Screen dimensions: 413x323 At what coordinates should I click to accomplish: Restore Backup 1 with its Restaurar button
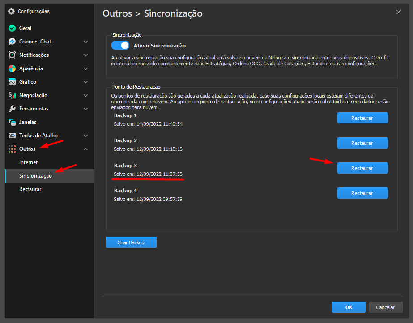(362, 118)
